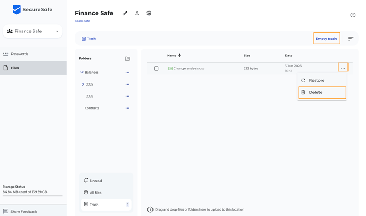The height and width of the screenshot is (216, 366).
Task: Select the 2026 folder
Action: (x=90, y=96)
